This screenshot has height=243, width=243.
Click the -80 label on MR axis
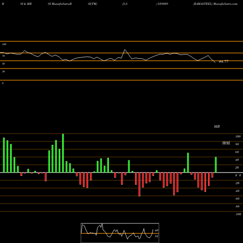pyautogui.click(x=237, y=207)
